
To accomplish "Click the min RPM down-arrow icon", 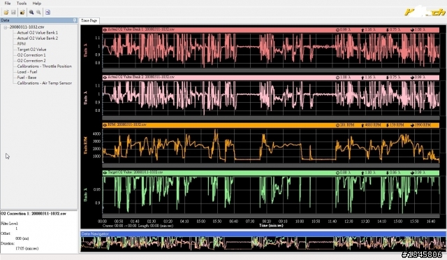I will 387,125.
